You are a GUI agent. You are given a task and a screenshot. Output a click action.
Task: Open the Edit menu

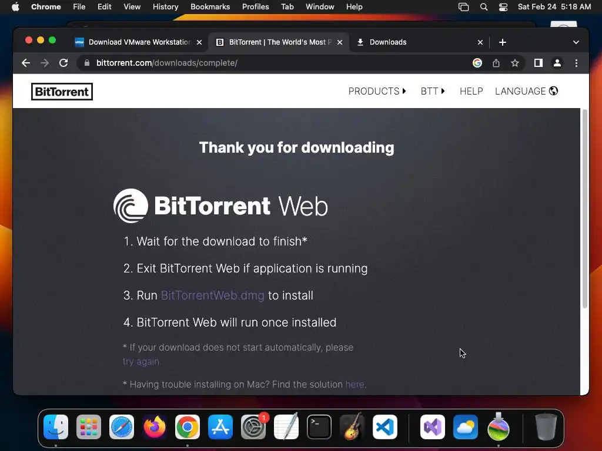tap(105, 7)
